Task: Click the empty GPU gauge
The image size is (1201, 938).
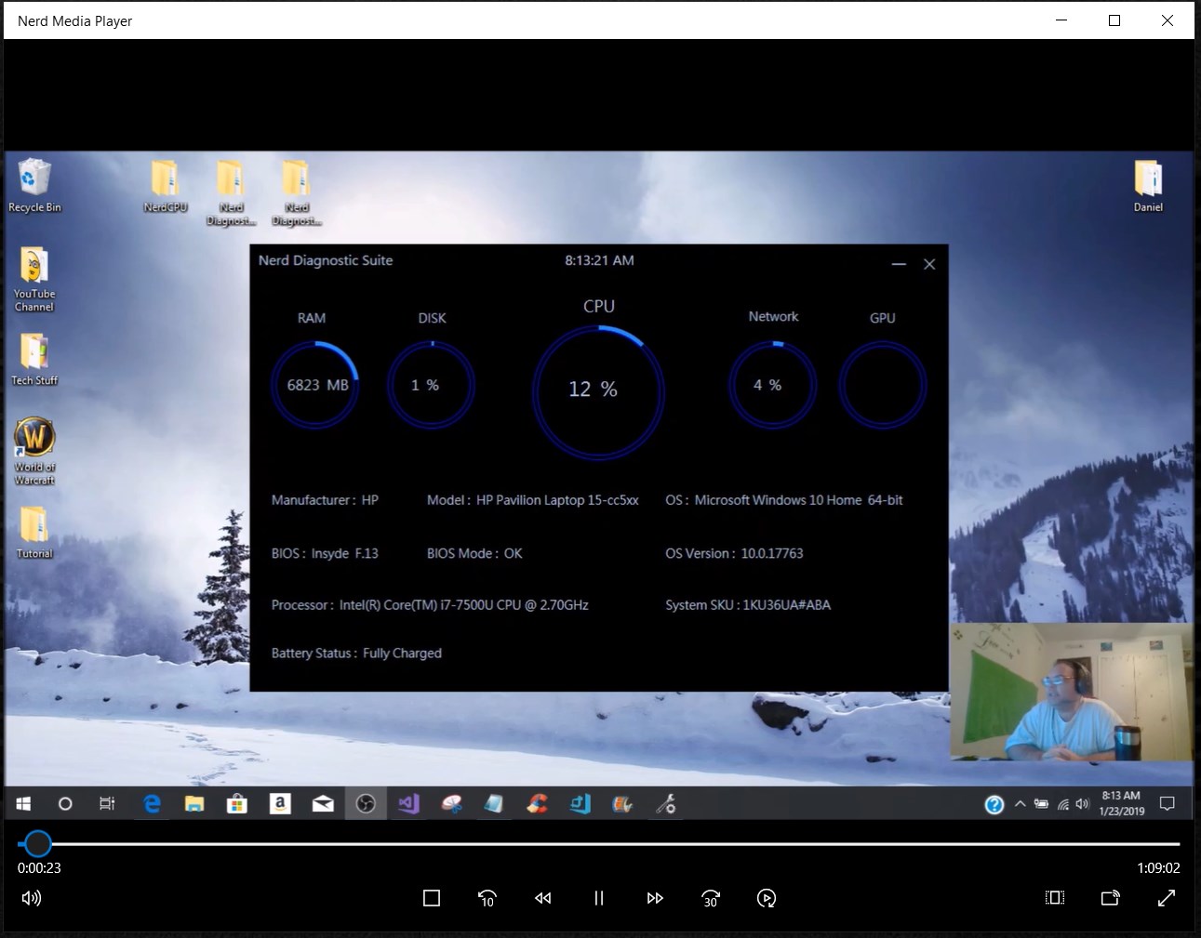Action: point(882,385)
